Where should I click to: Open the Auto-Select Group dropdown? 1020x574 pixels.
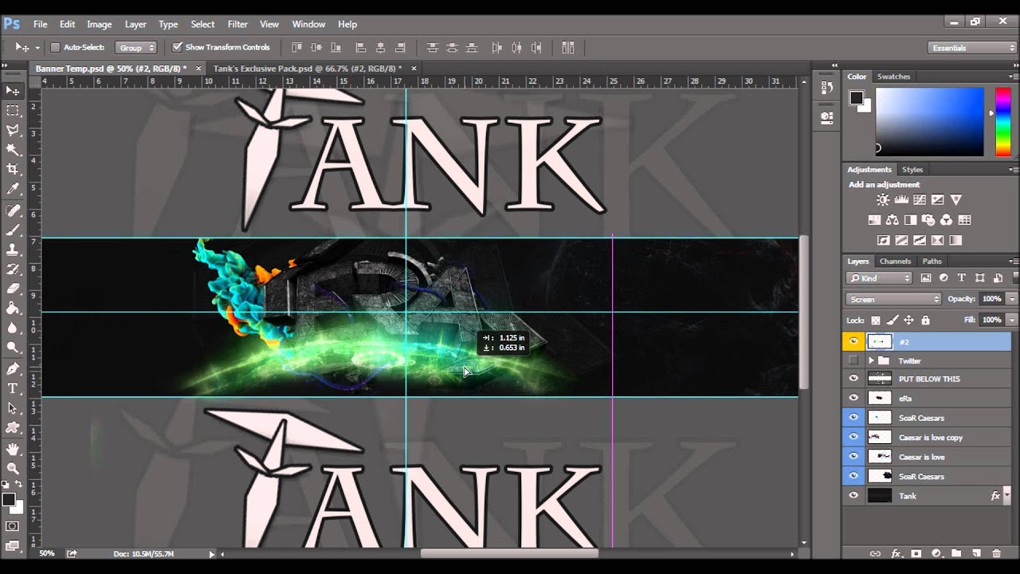(x=135, y=48)
